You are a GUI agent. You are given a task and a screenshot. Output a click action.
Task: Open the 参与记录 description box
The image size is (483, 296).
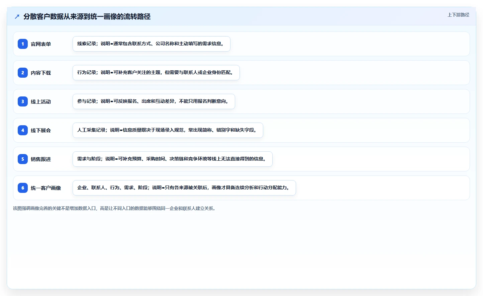pos(154,101)
